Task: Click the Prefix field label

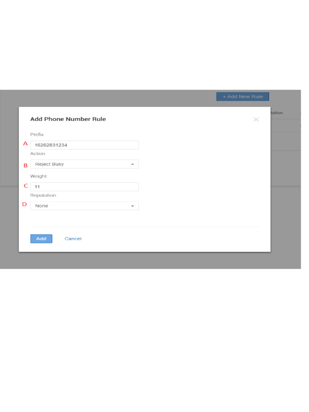Action: tap(37, 134)
